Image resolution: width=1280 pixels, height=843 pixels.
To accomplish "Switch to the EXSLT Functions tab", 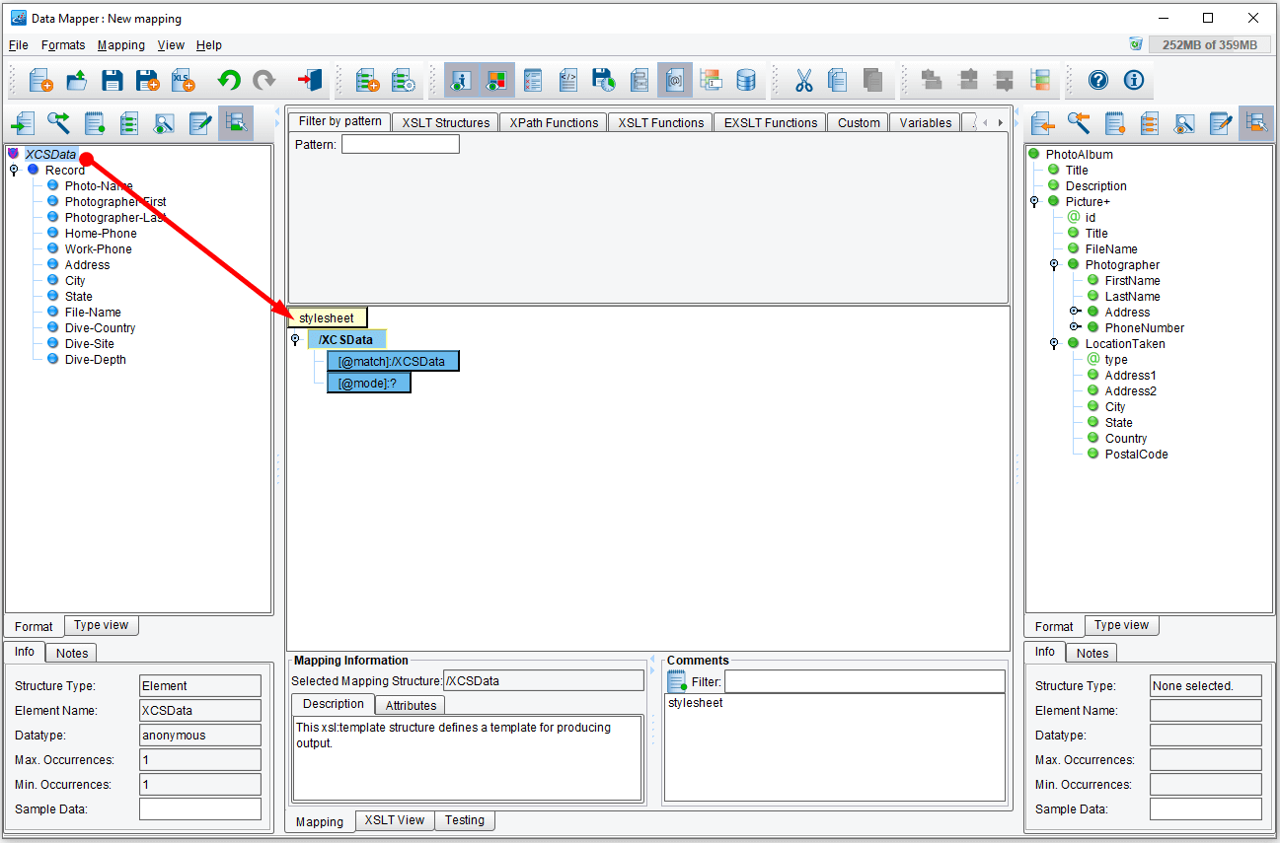I will coord(771,123).
